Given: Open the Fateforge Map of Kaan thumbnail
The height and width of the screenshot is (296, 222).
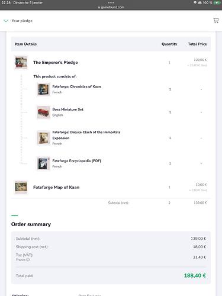Looking at the screenshot, I should pyautogui.click(x=21, y=187).
